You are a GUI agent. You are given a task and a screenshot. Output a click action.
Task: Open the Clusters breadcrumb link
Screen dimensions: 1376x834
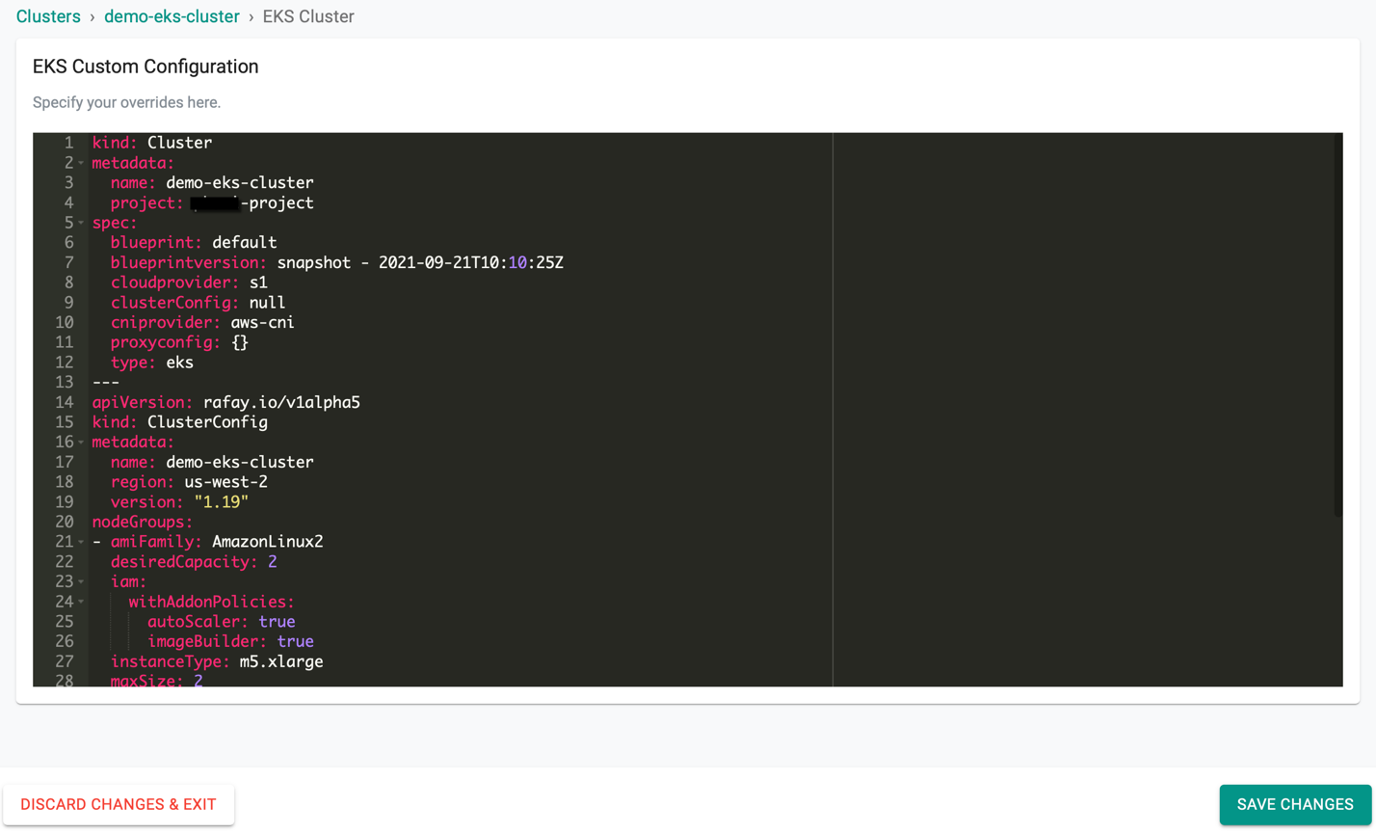(x=48, y=16)
